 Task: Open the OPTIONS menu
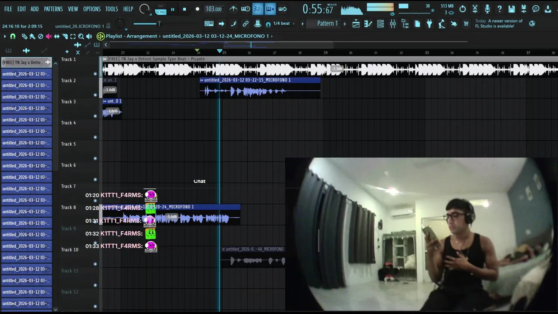92,9
